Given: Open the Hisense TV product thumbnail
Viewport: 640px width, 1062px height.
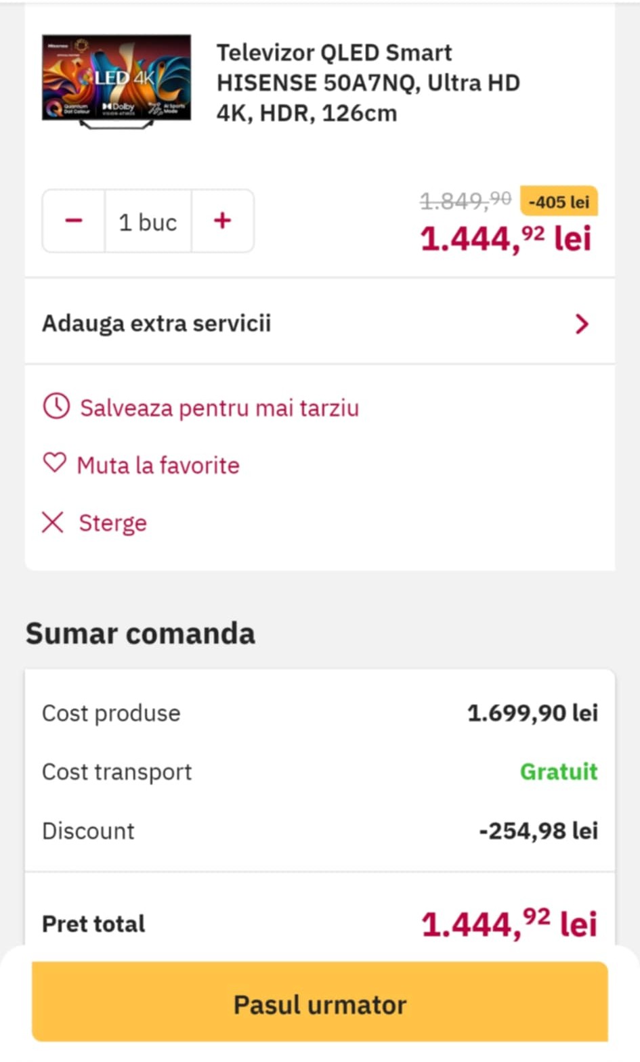Looking at the screenshot, I should (x=116, y=81).
